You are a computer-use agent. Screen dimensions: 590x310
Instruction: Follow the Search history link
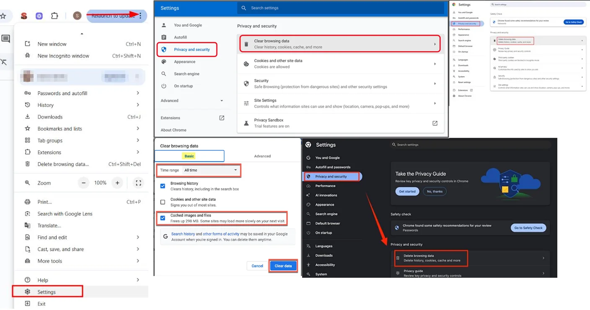(183, 234)
